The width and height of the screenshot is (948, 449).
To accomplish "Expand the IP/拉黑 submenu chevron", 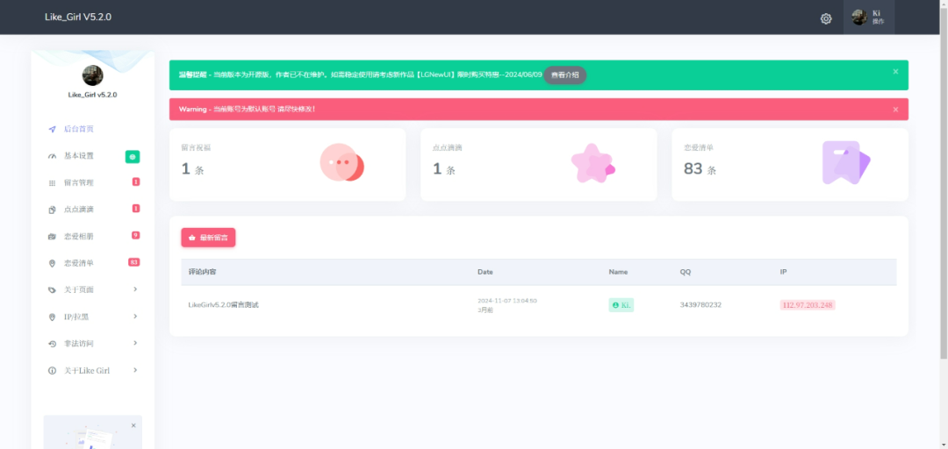I will pyautogui.click(x=135, y=316).
